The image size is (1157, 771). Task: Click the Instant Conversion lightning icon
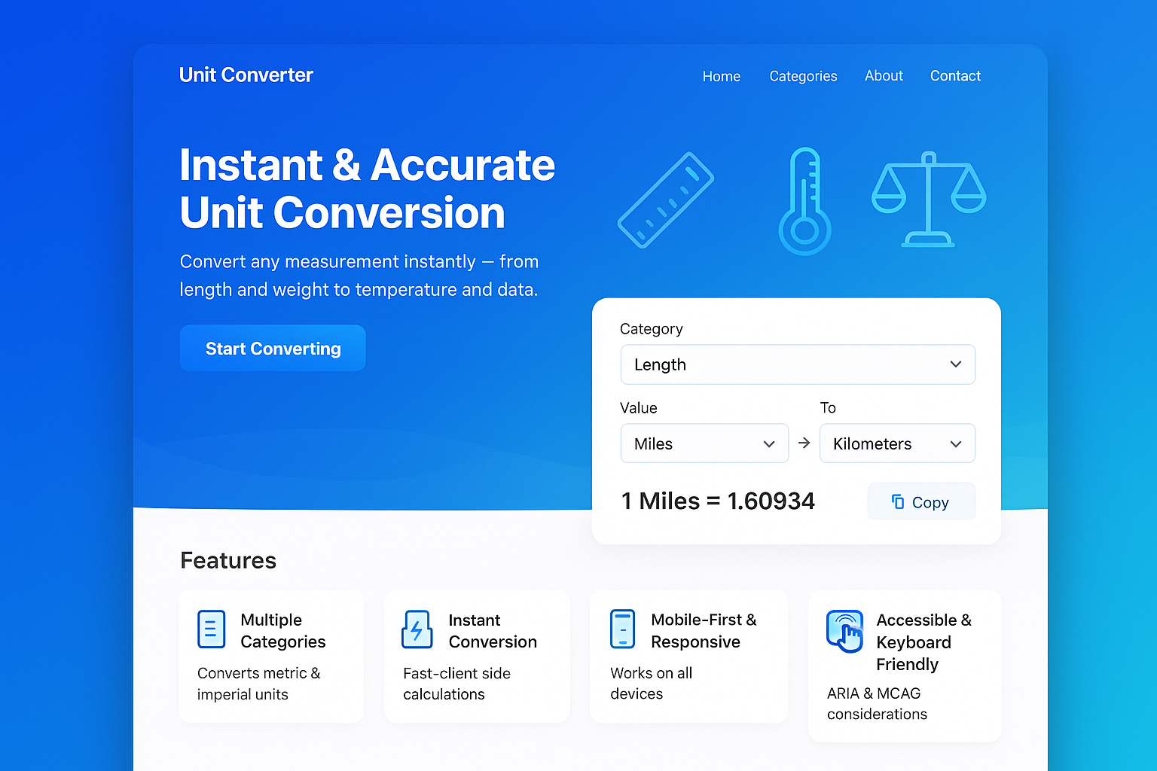pyautogui.click(x=417, y=629)
